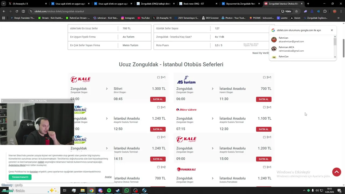Open the Instagram bookmark
This screenshot has width=345, height=194.
coord(128,18)
